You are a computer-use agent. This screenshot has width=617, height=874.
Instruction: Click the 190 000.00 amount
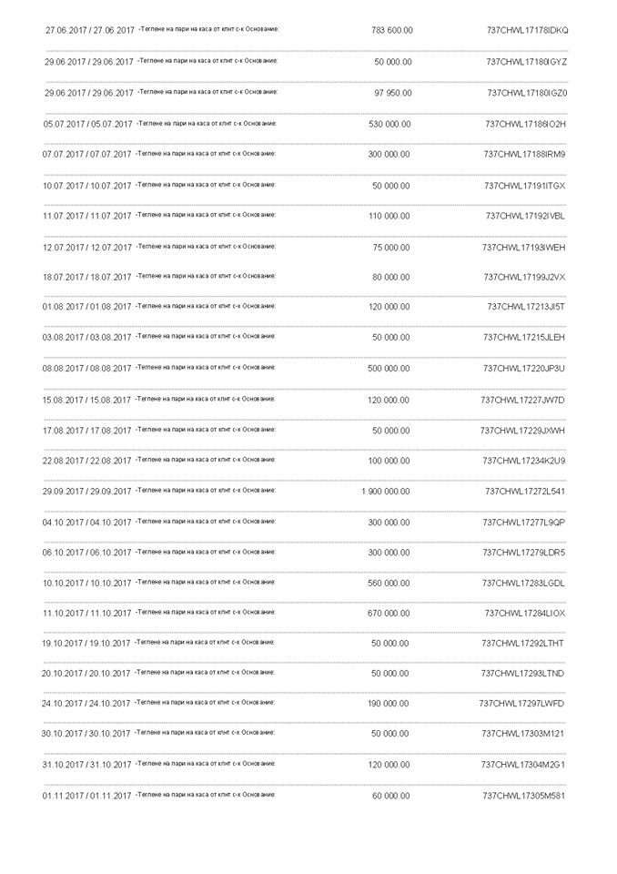click(x=389, y=704)
